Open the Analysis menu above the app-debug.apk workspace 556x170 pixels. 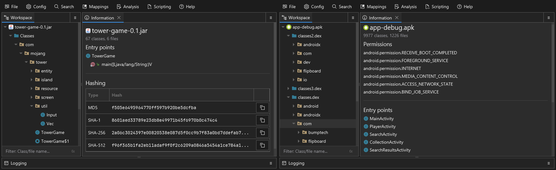[x=406, y=7]
